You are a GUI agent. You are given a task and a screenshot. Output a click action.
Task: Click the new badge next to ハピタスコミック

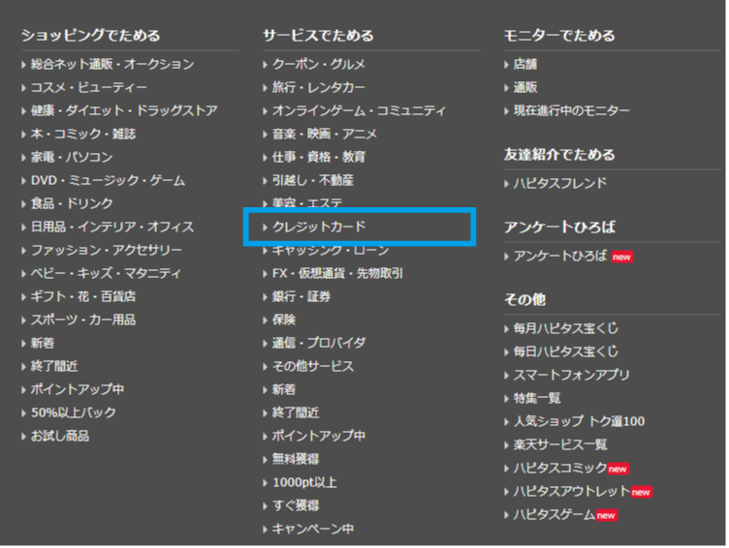(x=618, y=470)
